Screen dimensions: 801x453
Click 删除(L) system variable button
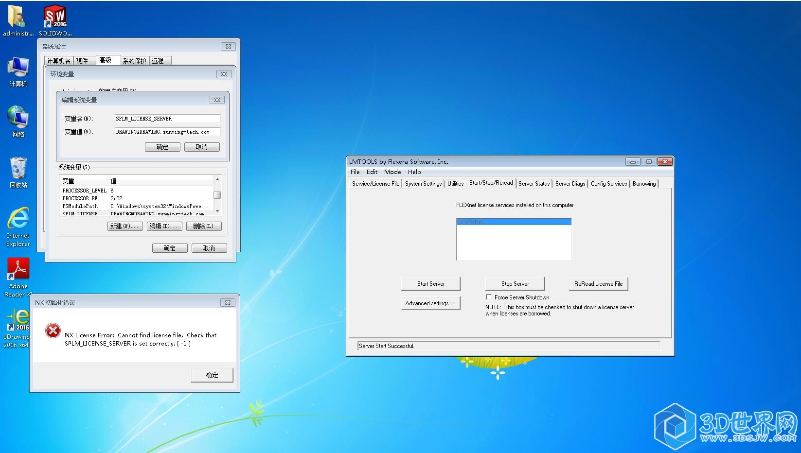(204, 226)
